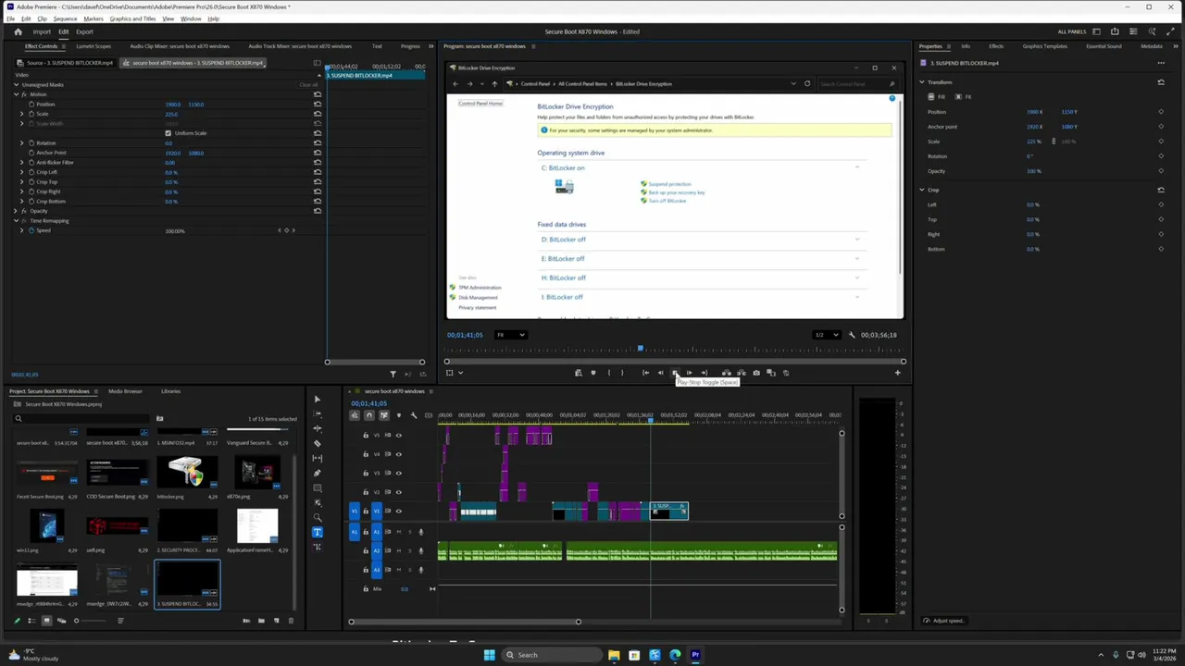Reset the Position parameter in Effect Controls
Viewport: 1185px width, 666px height.
click(x=318, y=105)
